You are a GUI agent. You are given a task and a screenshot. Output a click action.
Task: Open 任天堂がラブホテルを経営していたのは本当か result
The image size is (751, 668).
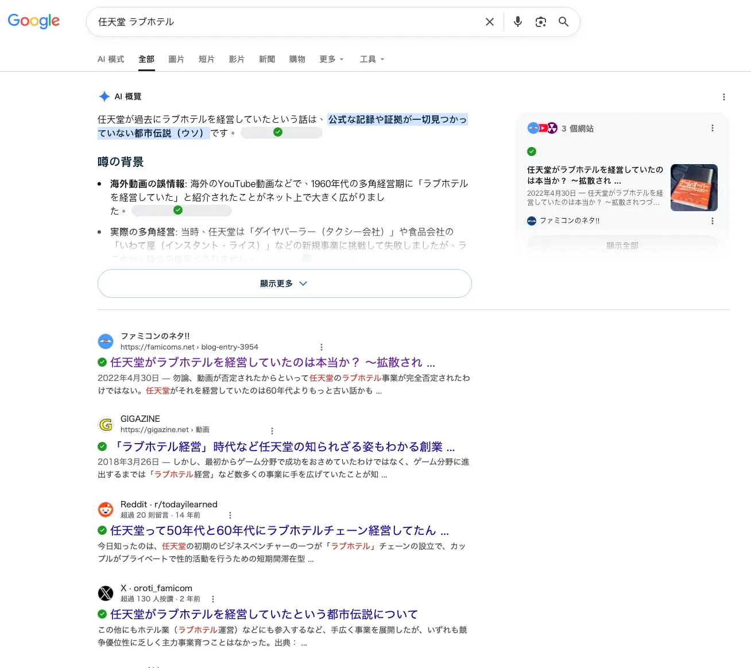pyautogui.click(x=273, y=362)
